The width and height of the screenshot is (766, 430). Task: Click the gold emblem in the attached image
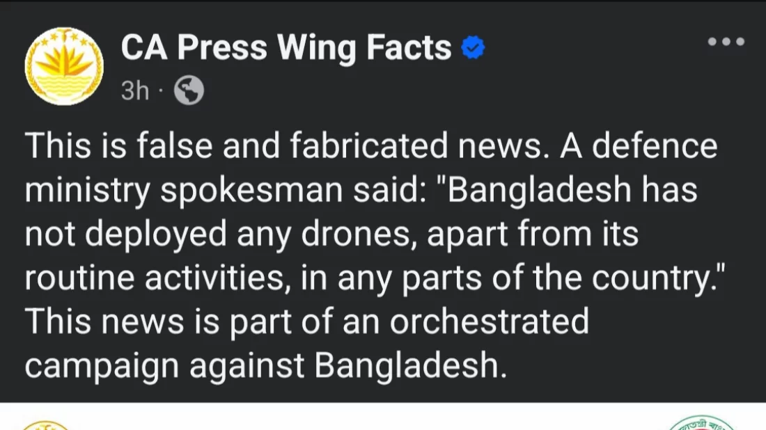click(47, 425)
